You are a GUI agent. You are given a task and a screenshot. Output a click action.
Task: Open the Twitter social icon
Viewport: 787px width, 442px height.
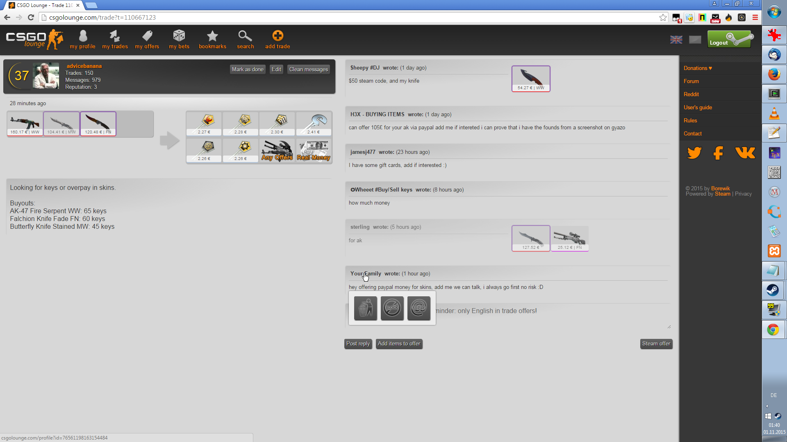coord(694,153)
